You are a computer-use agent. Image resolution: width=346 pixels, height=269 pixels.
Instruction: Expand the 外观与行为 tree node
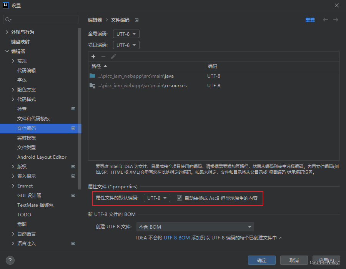tap(7, 32)
